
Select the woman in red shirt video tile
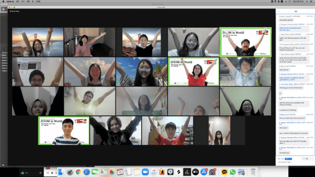[x=193, y=72]
